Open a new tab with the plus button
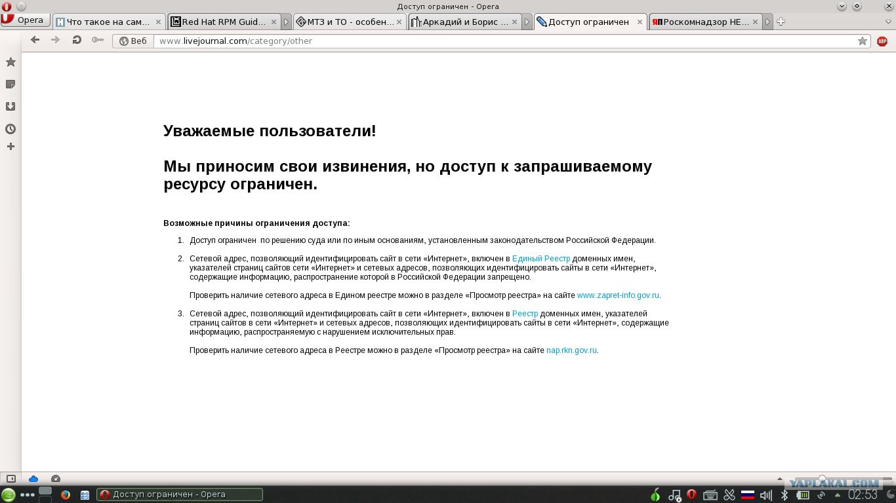 pyautogui.click(x=781, y=22)
